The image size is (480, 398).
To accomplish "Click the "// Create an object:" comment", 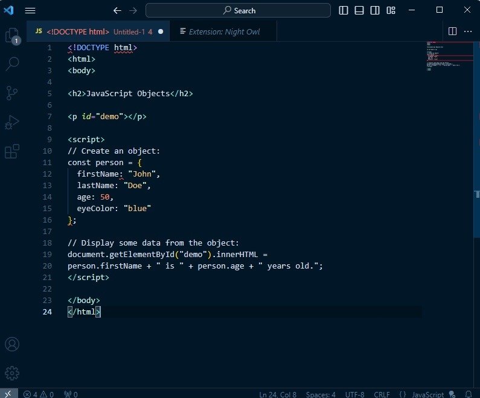I will coord(114,151).
